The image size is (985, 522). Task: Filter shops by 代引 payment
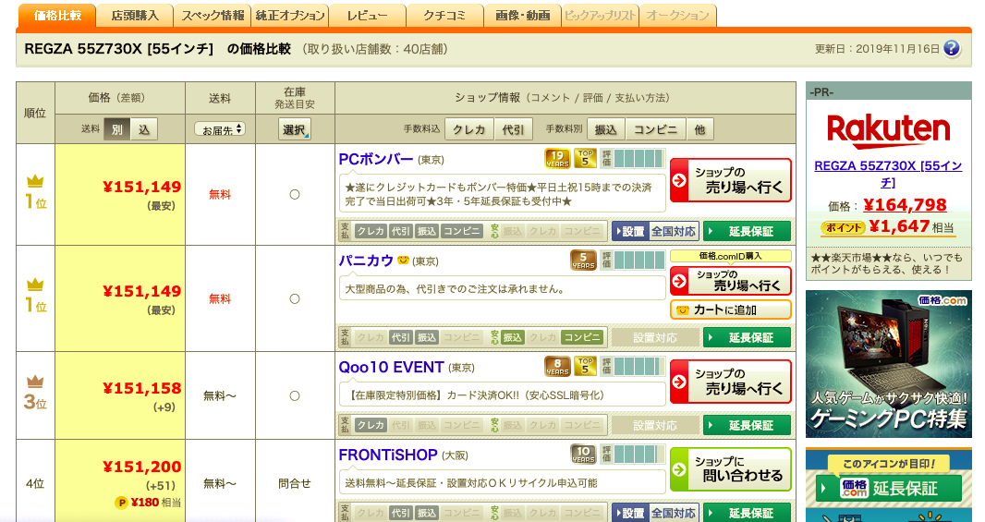tap(513, 129)
